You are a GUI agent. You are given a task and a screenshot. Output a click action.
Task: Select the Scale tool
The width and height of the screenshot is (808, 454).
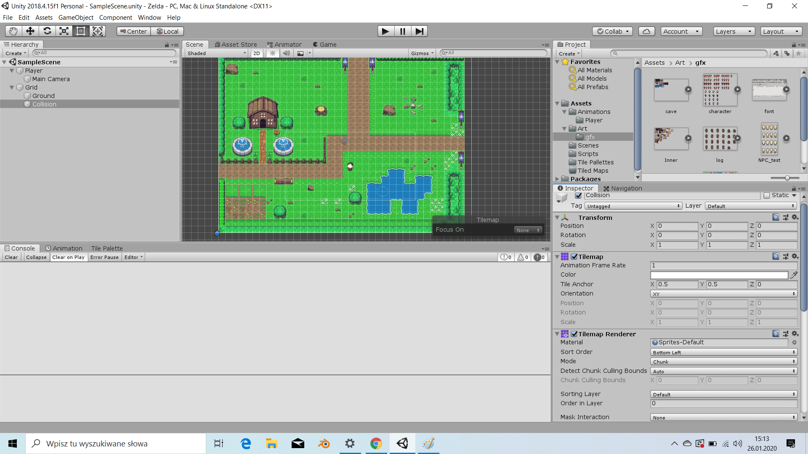pyautogui.click(x=64, y=31)
